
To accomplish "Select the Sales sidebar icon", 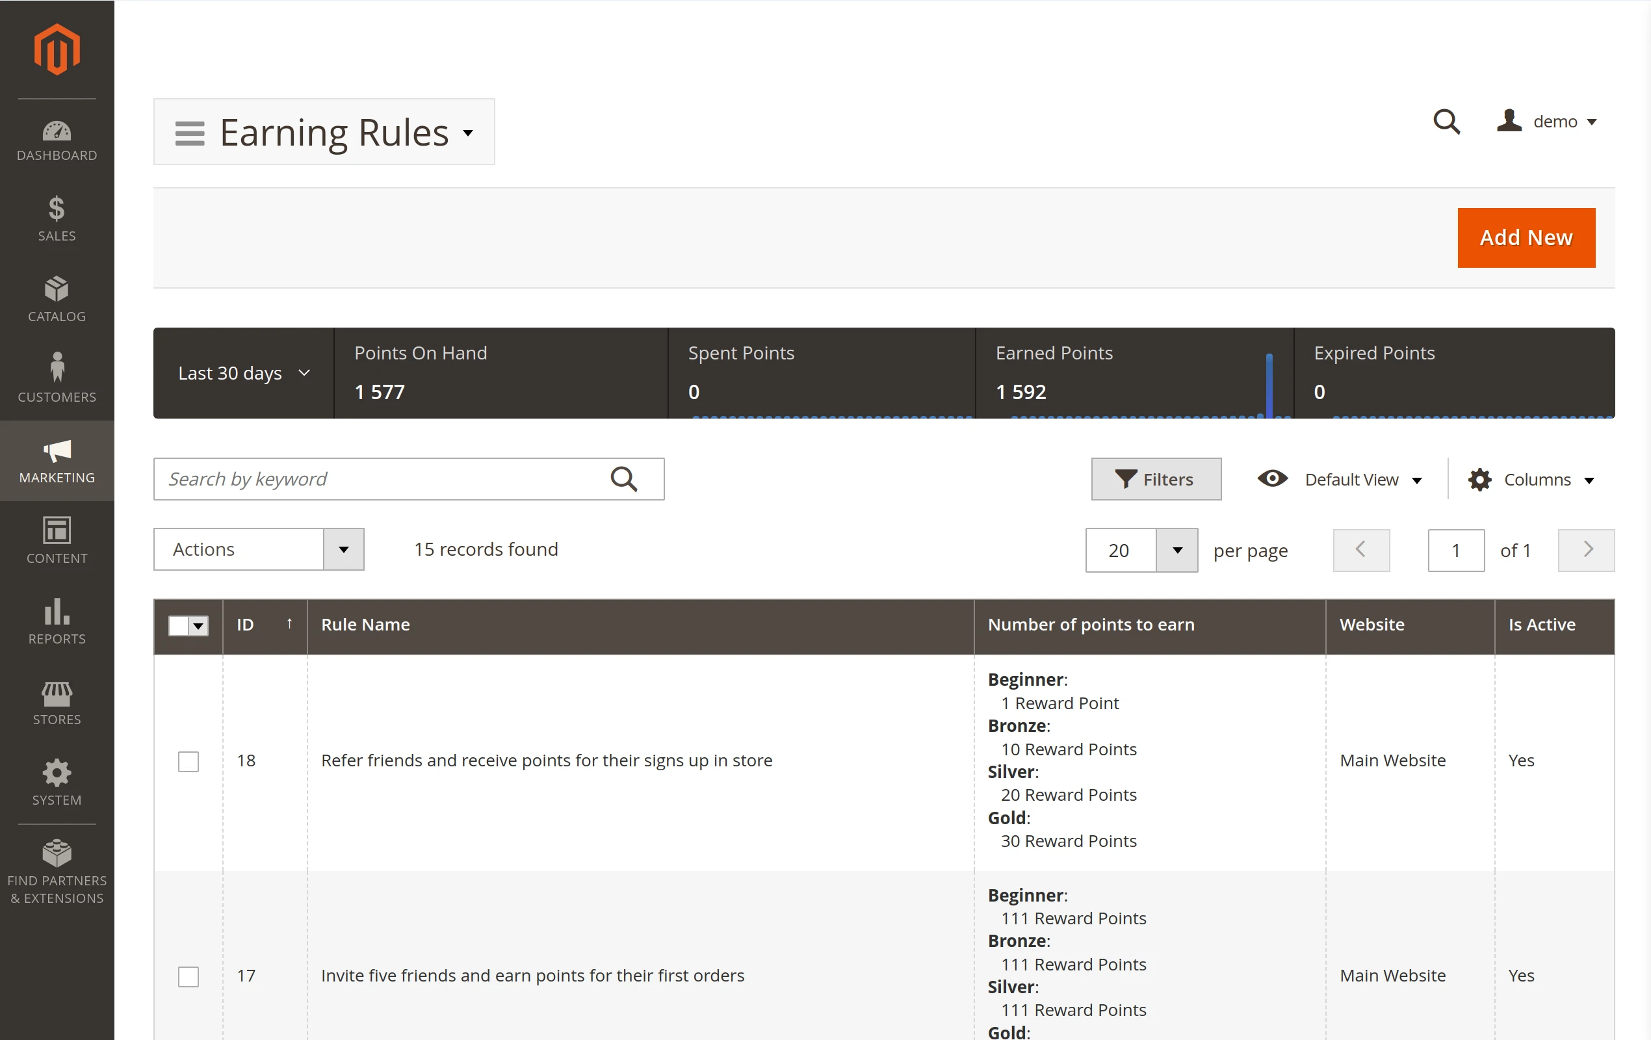I will [56, 218].
